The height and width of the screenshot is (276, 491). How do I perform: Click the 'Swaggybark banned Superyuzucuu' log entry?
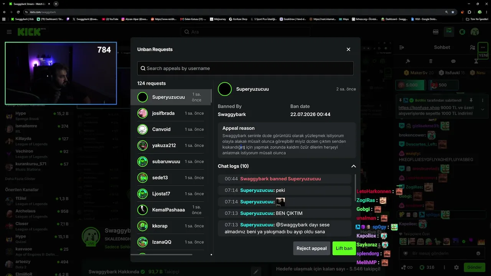pyautogui.click(x=285, y=179)
